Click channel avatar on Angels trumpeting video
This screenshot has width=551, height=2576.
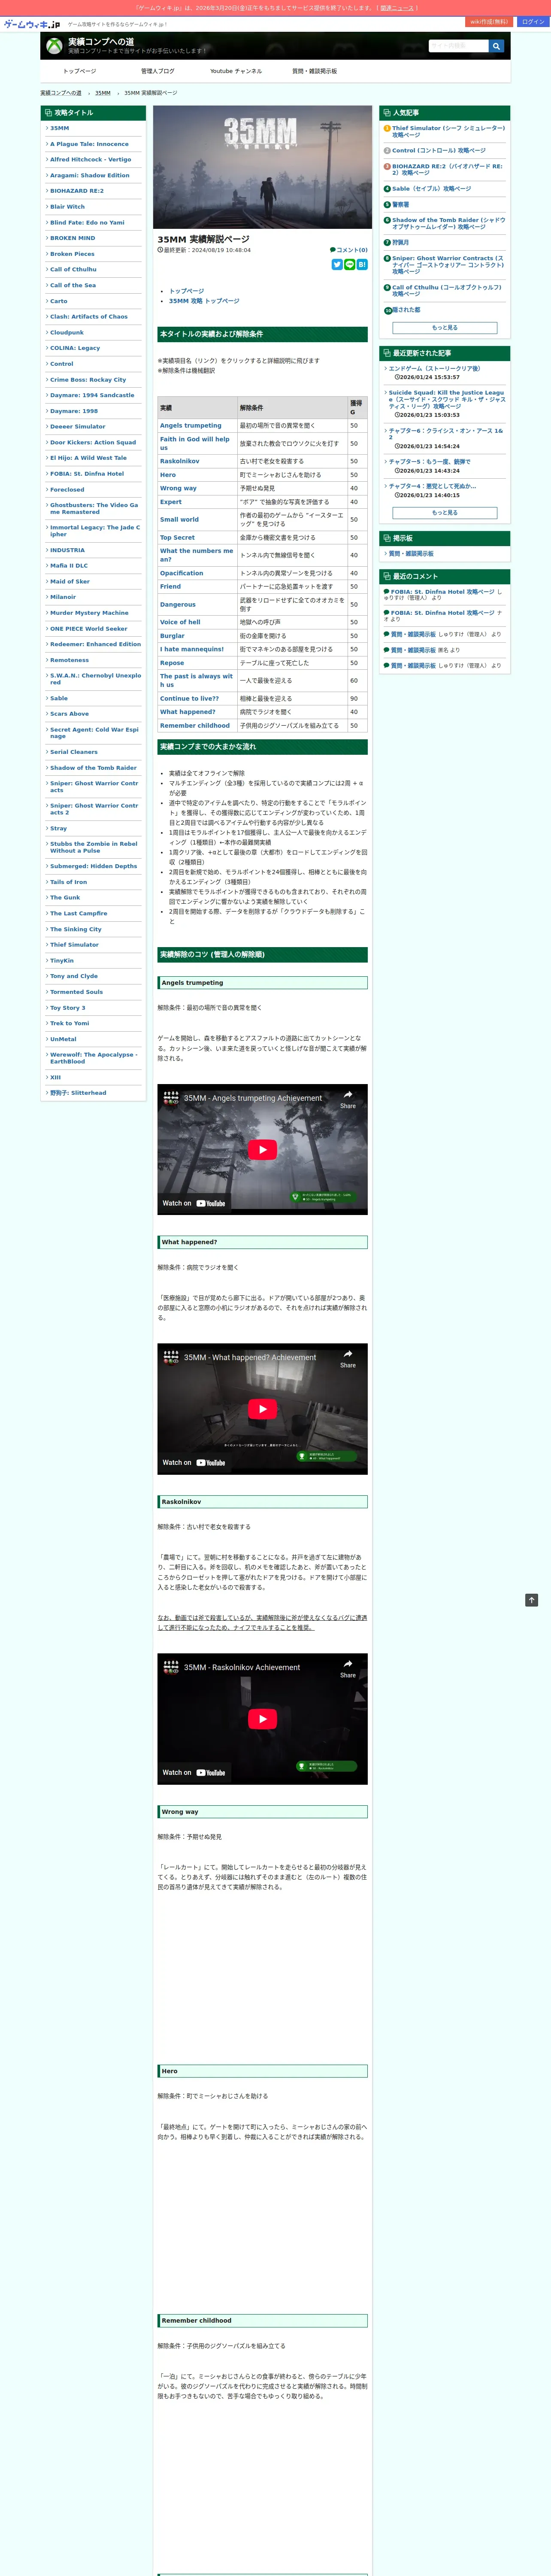171,1098
